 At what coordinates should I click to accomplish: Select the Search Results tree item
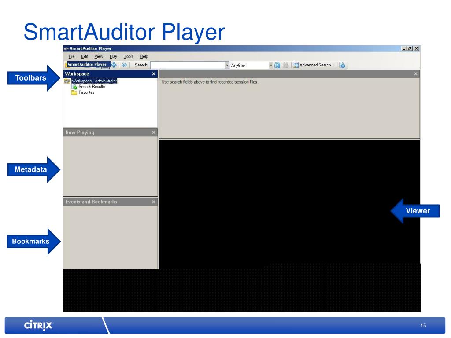point(92,87)
